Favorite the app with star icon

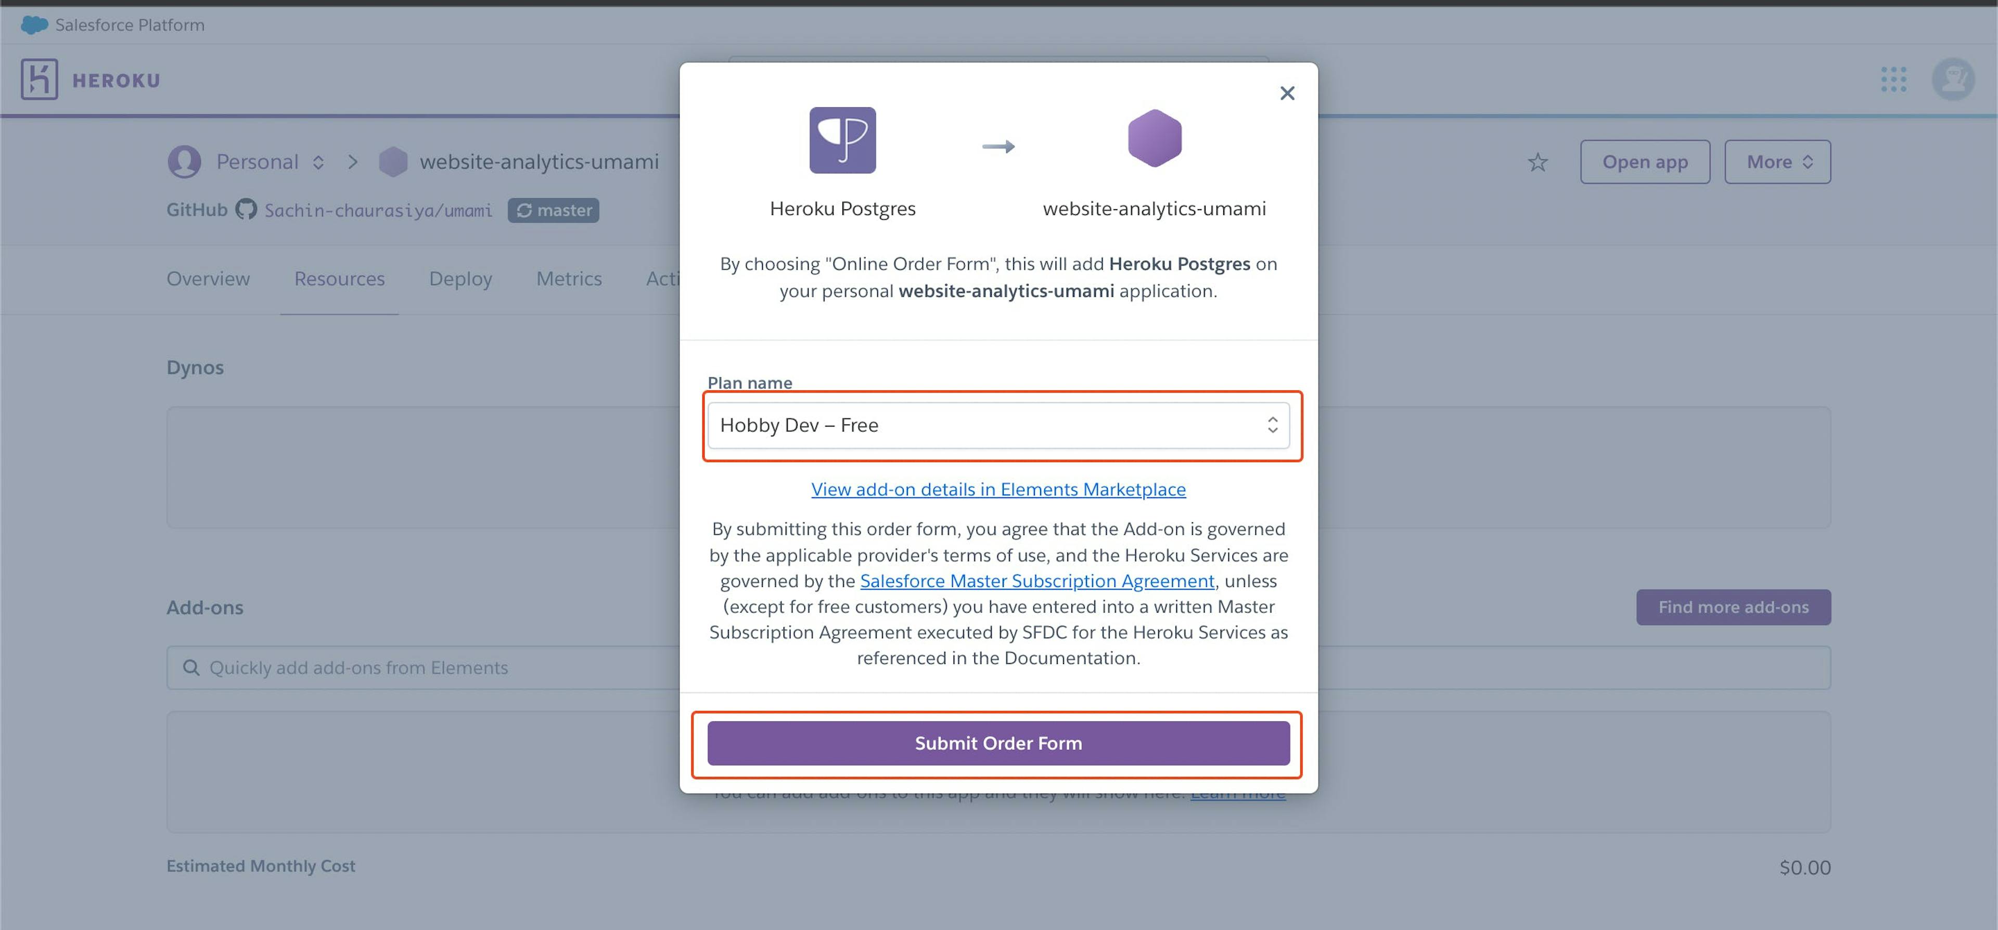coord(1538,162)
